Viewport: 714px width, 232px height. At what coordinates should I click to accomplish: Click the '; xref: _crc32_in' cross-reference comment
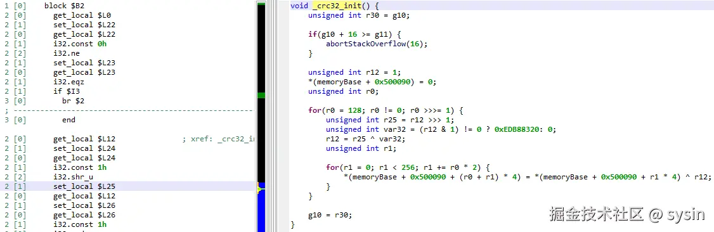point(218,139)
